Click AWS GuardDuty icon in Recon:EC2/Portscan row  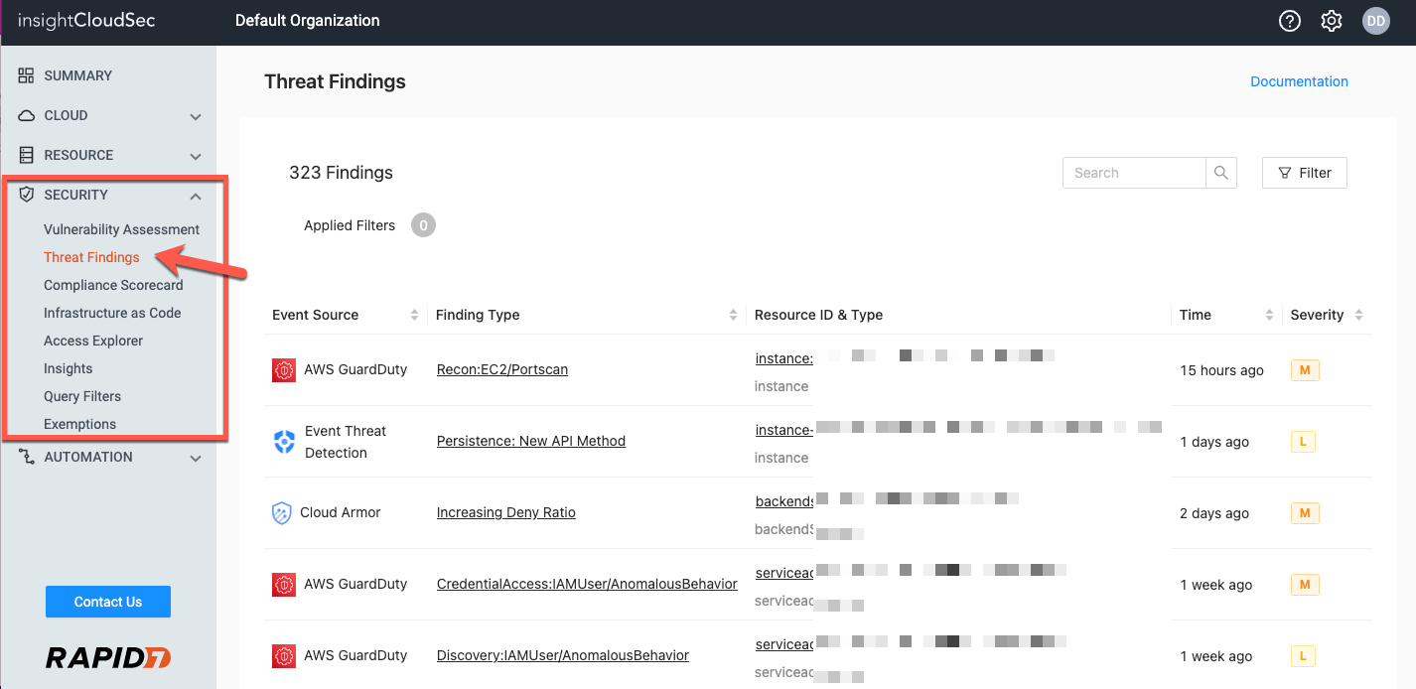[x=284, y=369]
